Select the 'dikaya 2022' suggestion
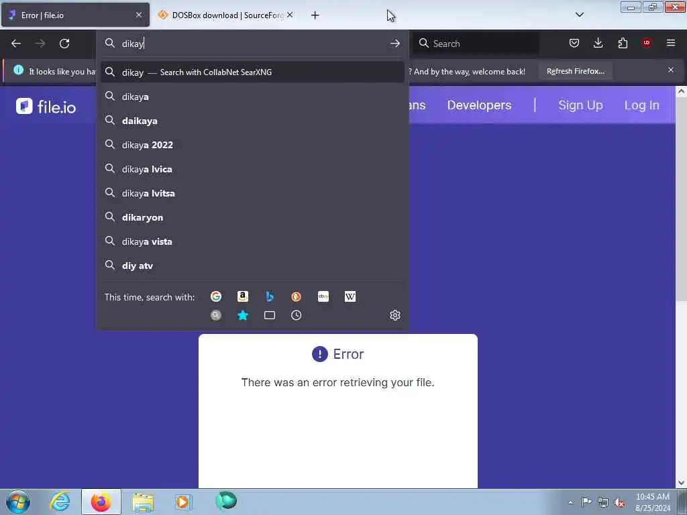The height and width of the screenshot is (515, 687). 252,145
